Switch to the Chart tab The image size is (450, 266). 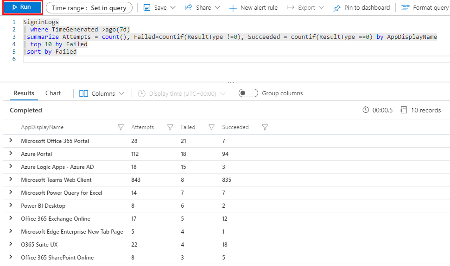coord(53,93)
